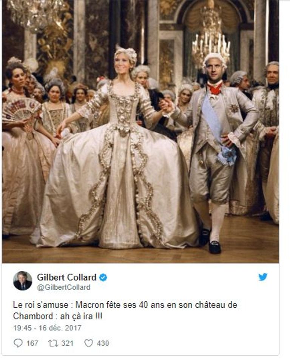This screenshot has width=290, height=359.
Task: Click the tweet text starting 'Le roi s'amuse'
Action: click(x=125, y=311)
